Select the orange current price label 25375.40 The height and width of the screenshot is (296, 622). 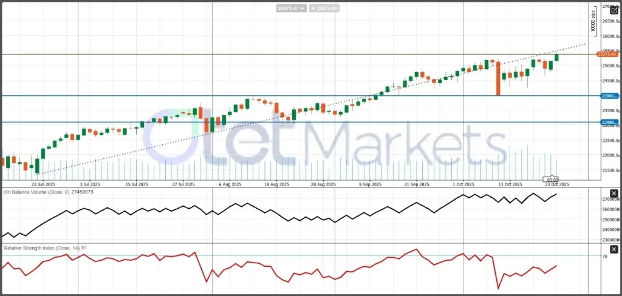(609, 55)
